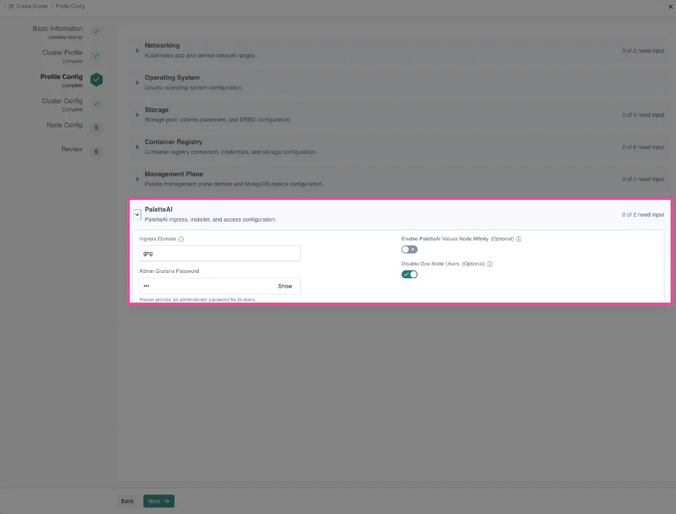Click Profile Config breadcrumb text

[70, 6]
